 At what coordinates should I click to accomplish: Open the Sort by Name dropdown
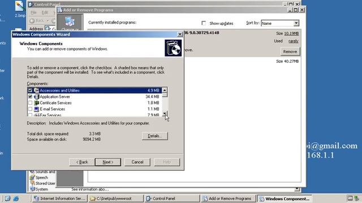[x=296, y=23]
